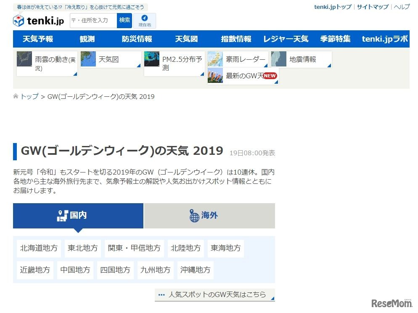Select the 国内 domestic tab
The image size is (418, 313).
click(78, 215)
